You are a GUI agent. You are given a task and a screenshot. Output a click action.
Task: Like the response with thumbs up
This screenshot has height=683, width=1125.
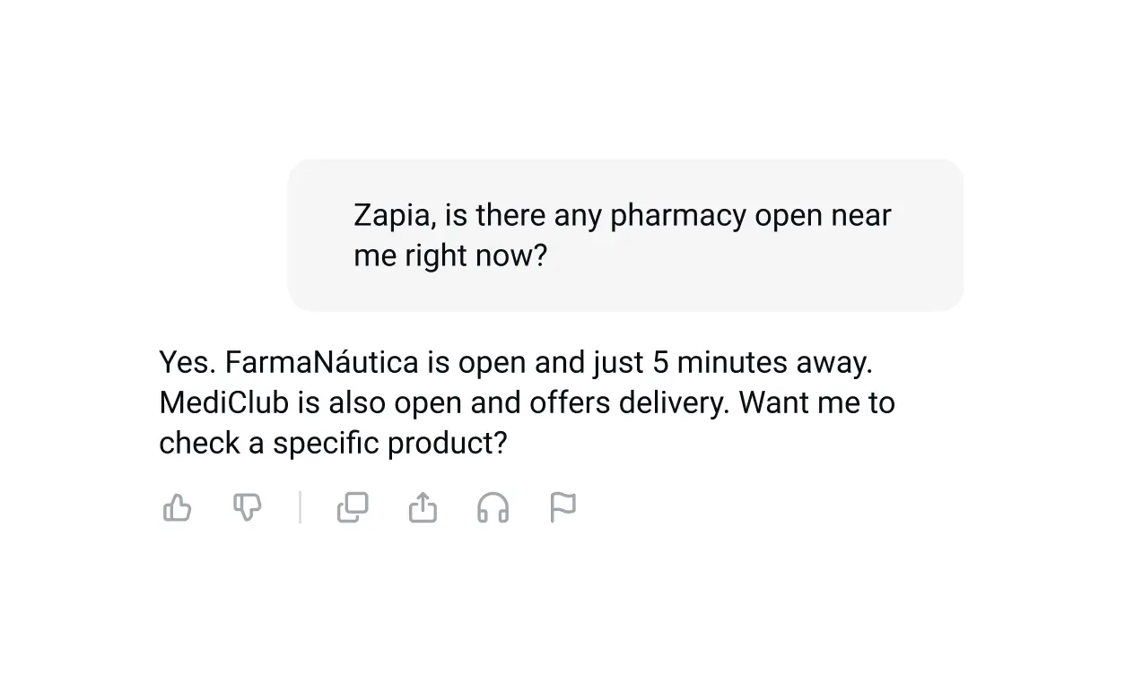[x=177, y=508]
